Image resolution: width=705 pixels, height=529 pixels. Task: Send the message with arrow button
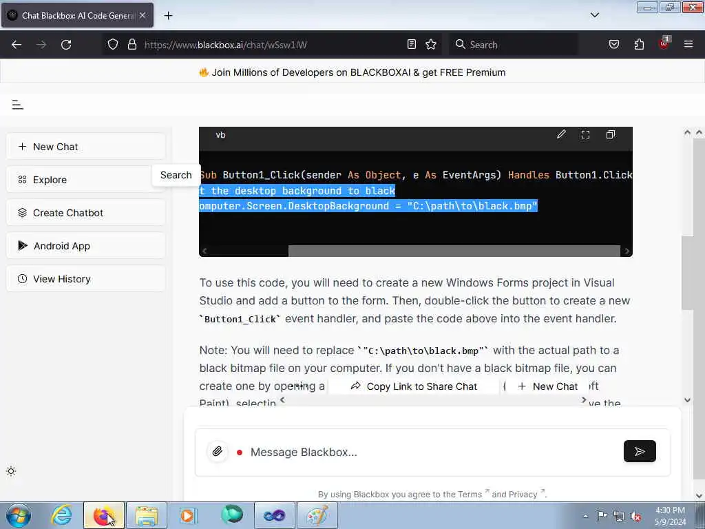pos(640,451)
